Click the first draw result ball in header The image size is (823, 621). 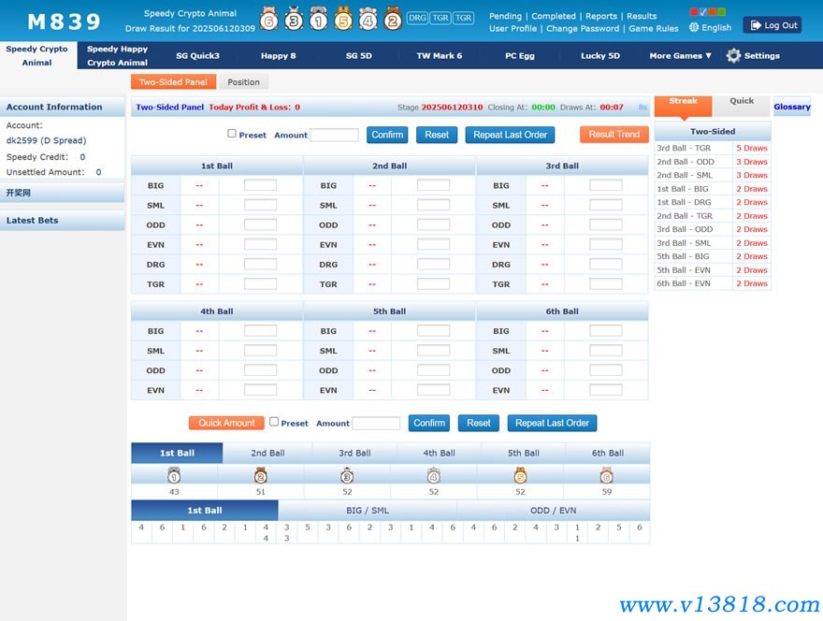268,19
